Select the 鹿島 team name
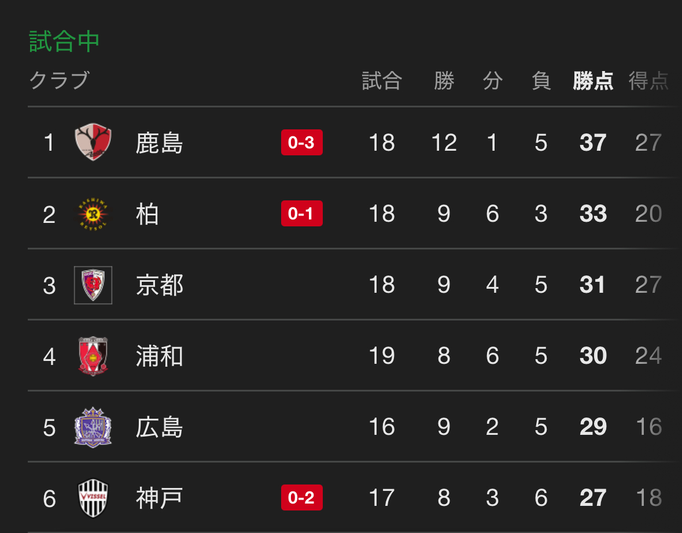 159,143
